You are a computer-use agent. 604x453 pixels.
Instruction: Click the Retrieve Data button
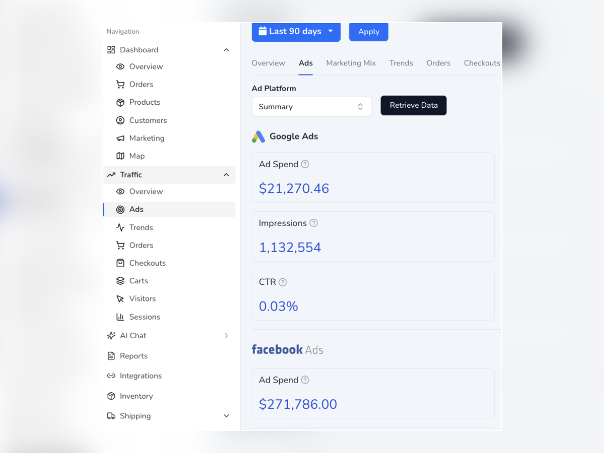click(414, 105)
